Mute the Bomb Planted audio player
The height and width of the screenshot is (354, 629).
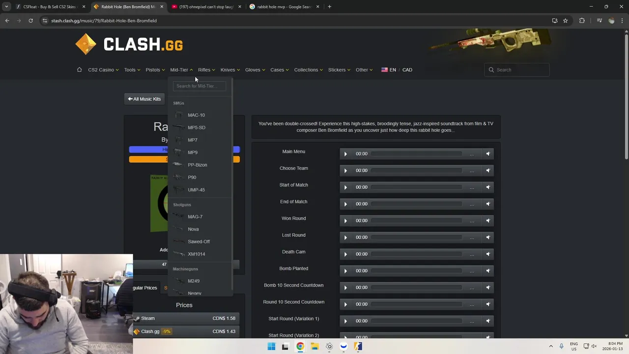click(x=488, y=271)
